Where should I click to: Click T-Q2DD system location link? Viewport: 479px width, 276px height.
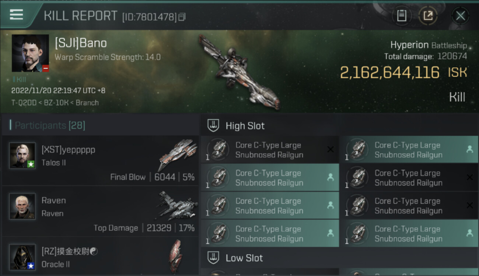[24, 103]
